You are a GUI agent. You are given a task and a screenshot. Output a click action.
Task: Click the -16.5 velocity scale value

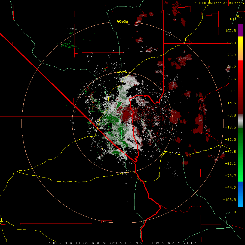(x=231, y=127)
